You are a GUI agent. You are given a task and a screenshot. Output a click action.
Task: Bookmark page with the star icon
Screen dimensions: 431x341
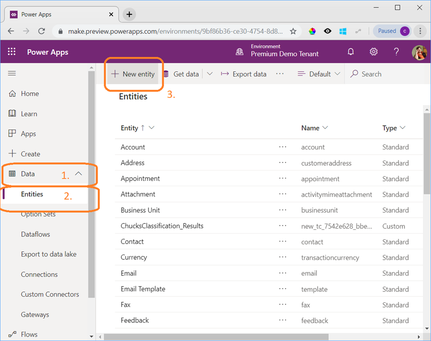[x=293, y=32]
